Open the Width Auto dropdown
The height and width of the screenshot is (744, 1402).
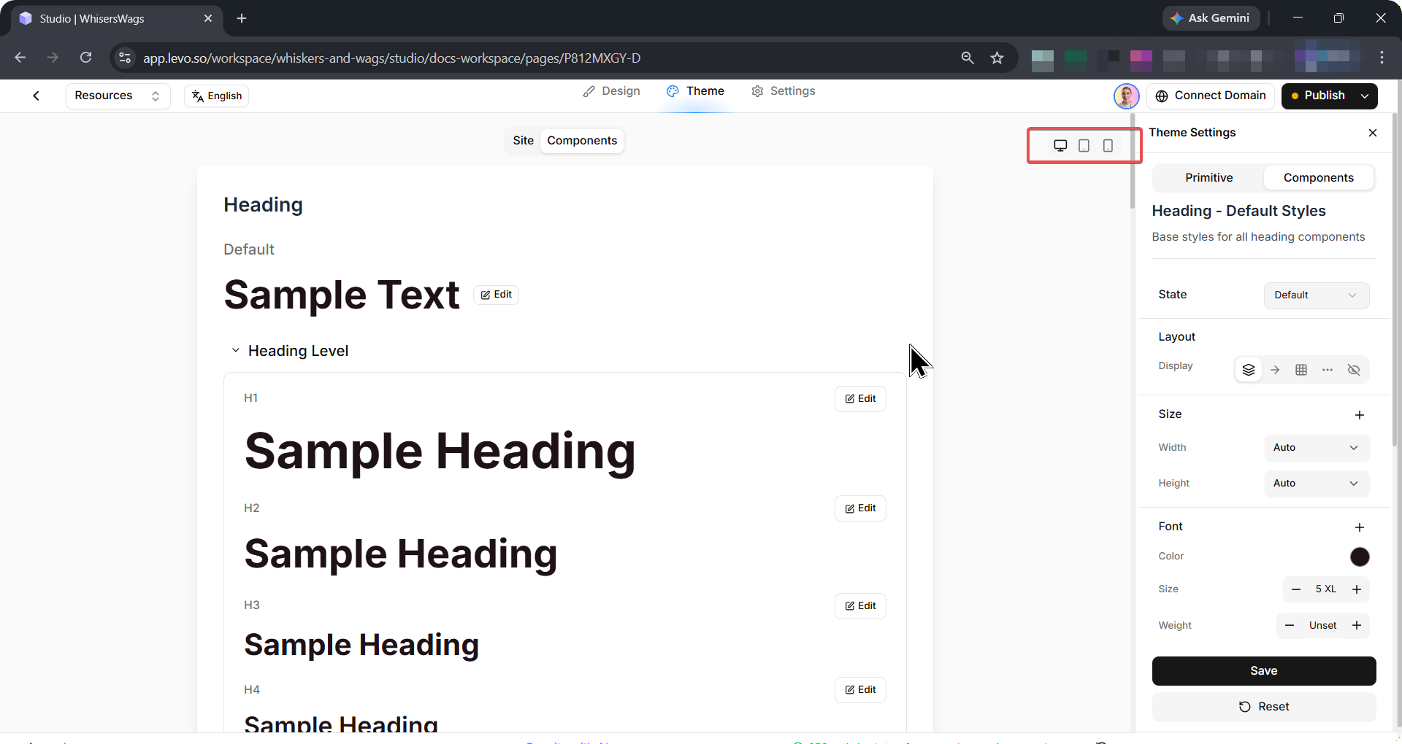click(x=1316, y=448)
